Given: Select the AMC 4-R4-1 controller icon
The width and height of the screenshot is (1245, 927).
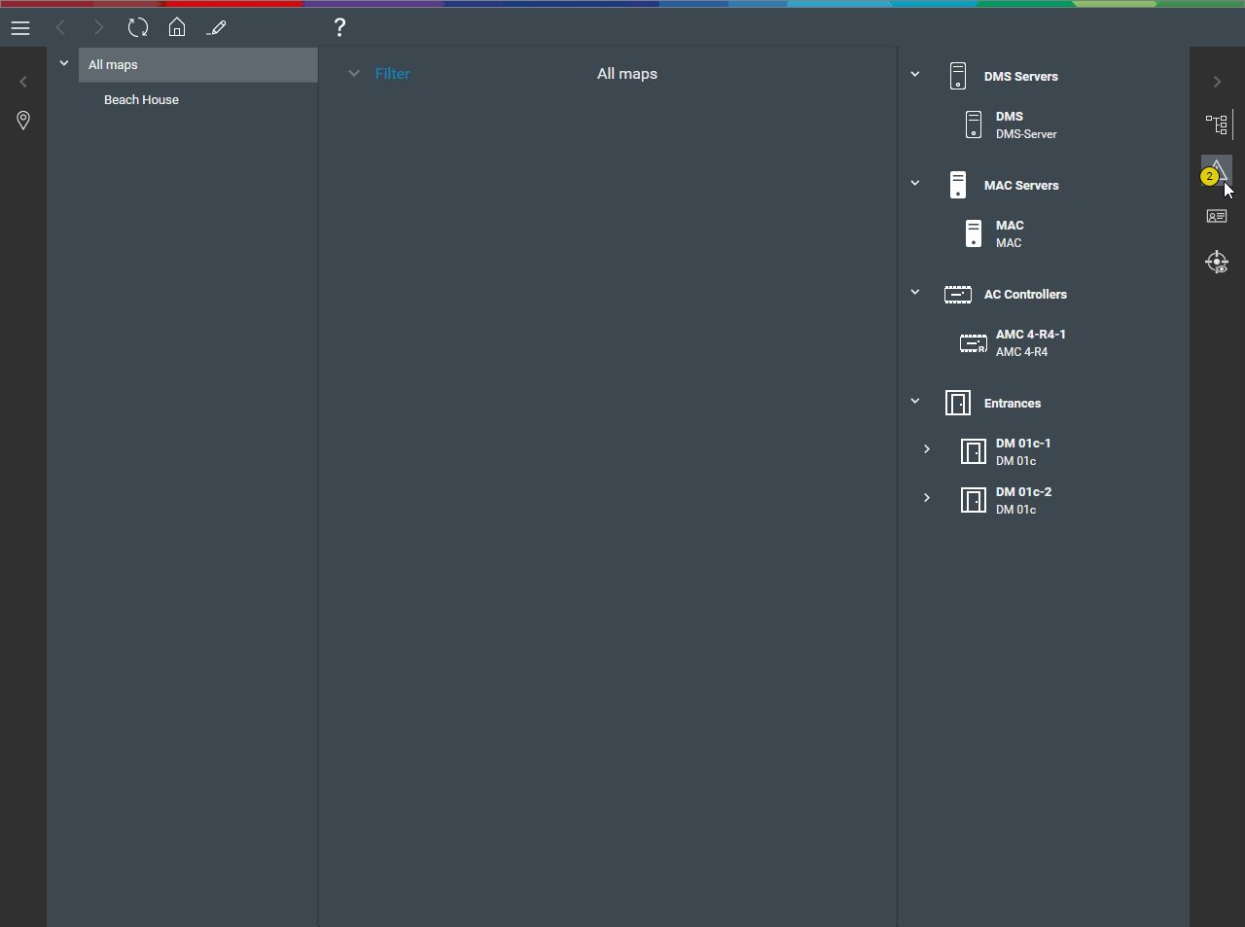Looking at the screenshot, I should coord(974,342).
